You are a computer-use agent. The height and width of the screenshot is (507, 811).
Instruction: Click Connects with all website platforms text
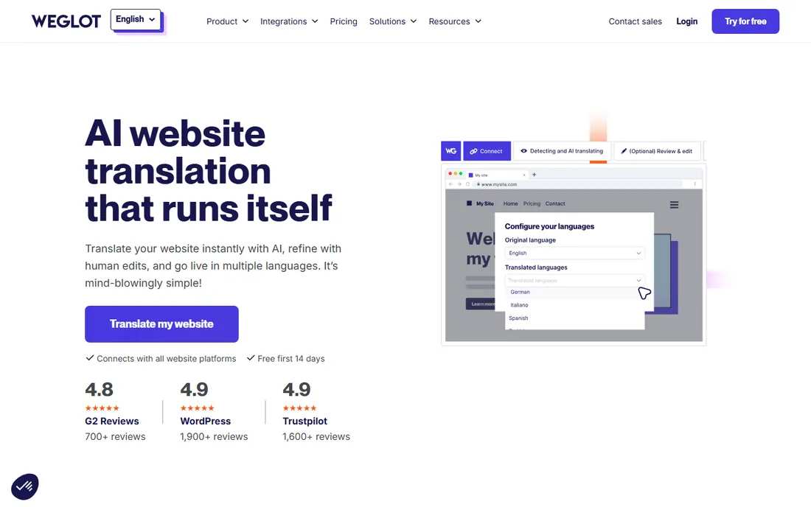(x=166, y=359)
